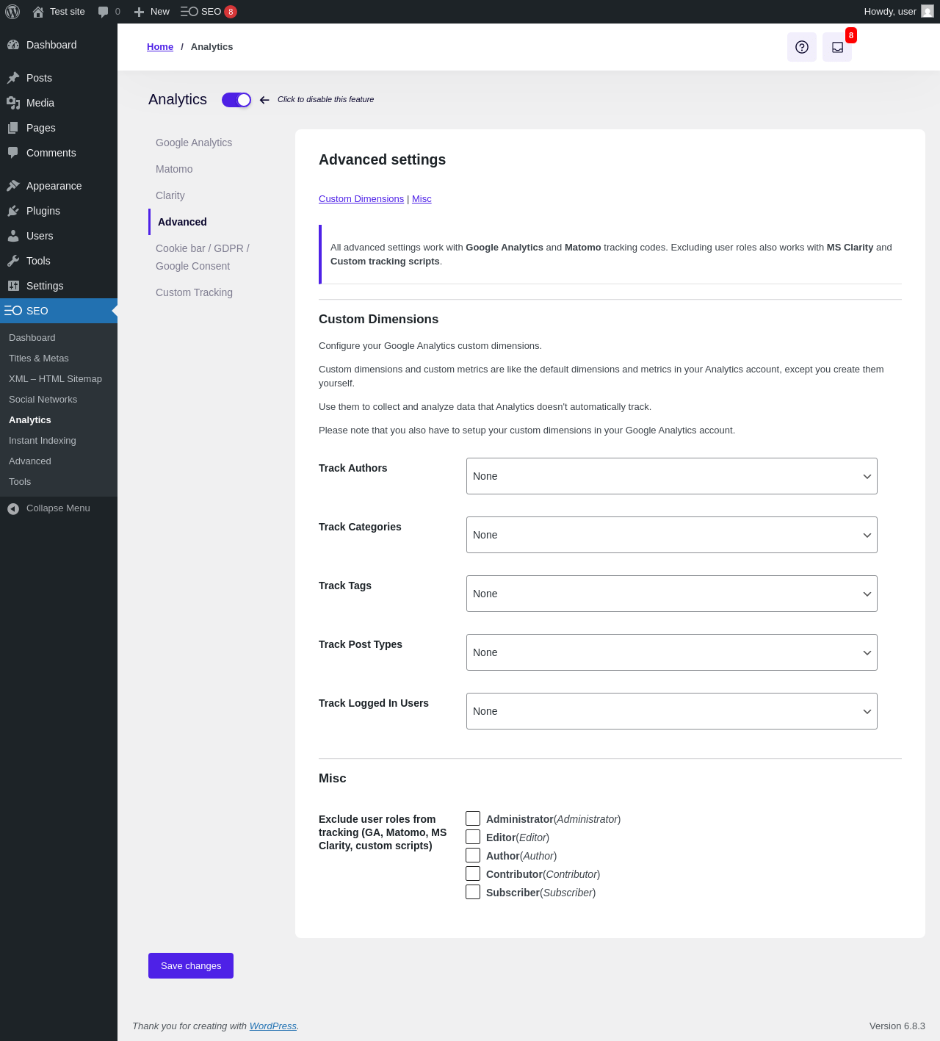Switch to the Google Analytics tab
This screenshot has height=1041, width=940.
click(x=194, y=143)
